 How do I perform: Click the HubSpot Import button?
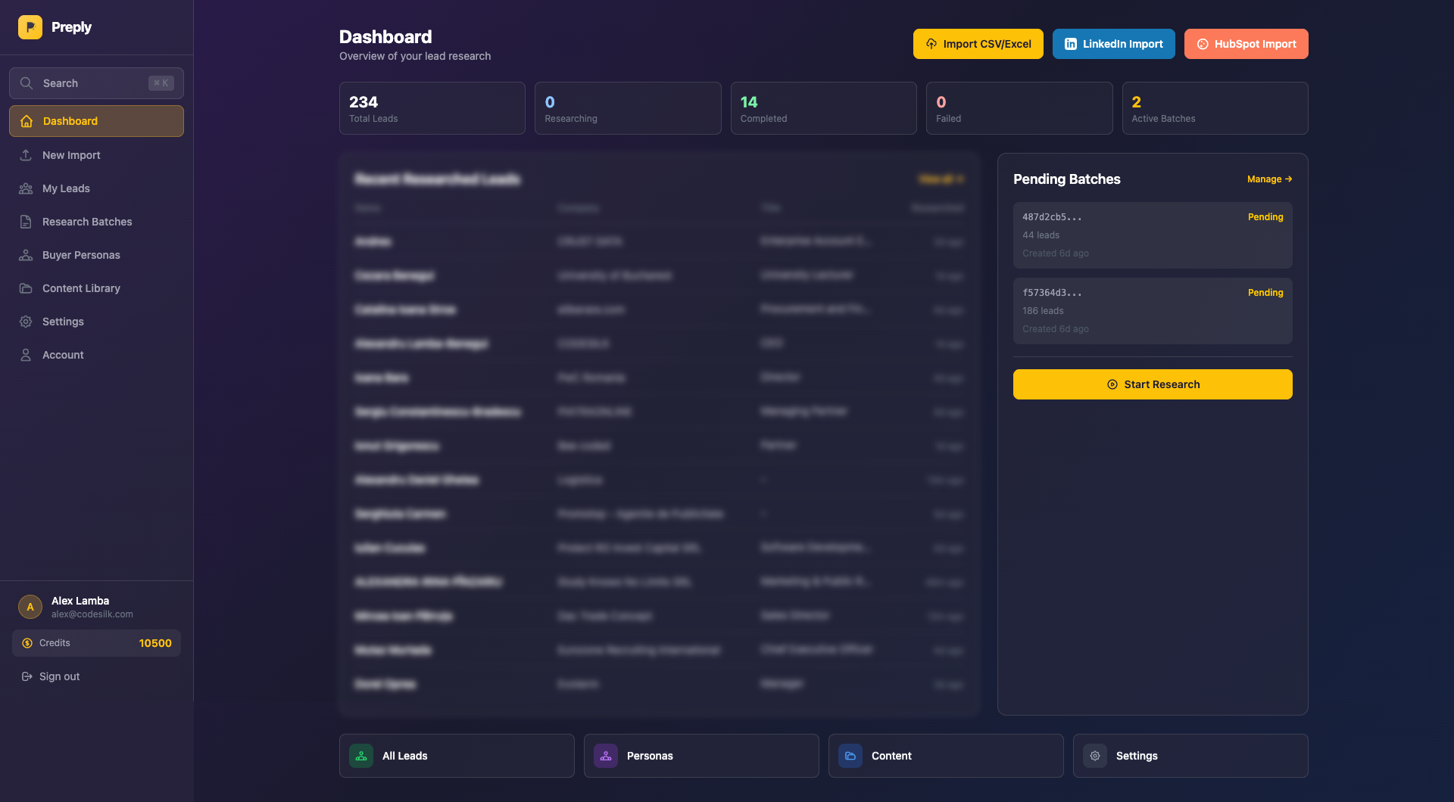1246,44
